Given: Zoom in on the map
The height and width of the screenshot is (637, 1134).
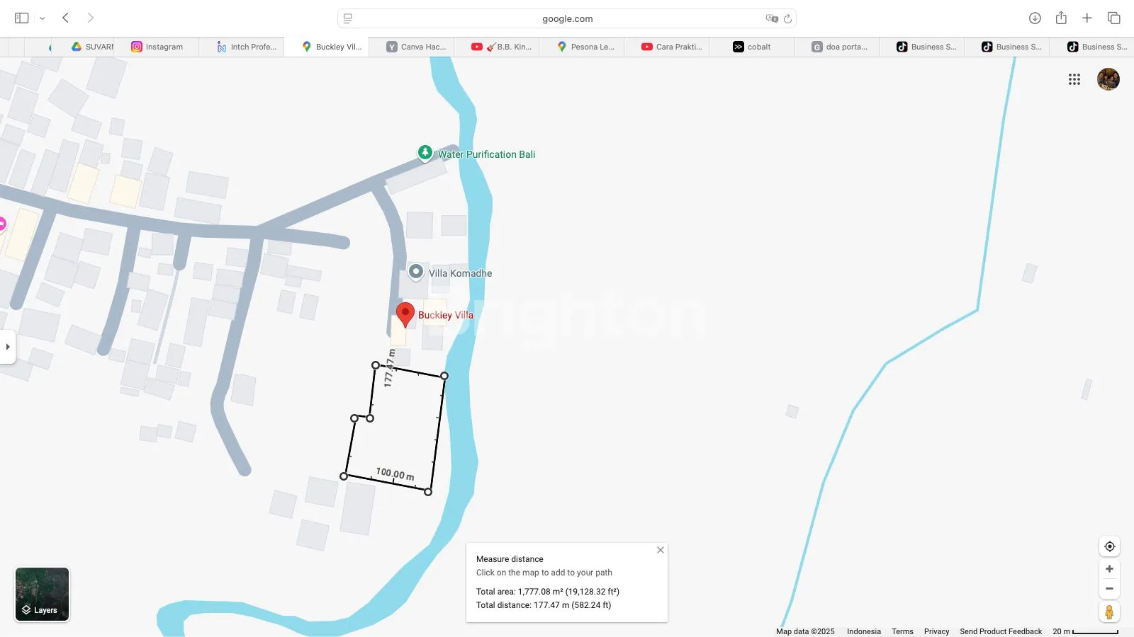Looking at the screenshot, I should click(1109, 569).
